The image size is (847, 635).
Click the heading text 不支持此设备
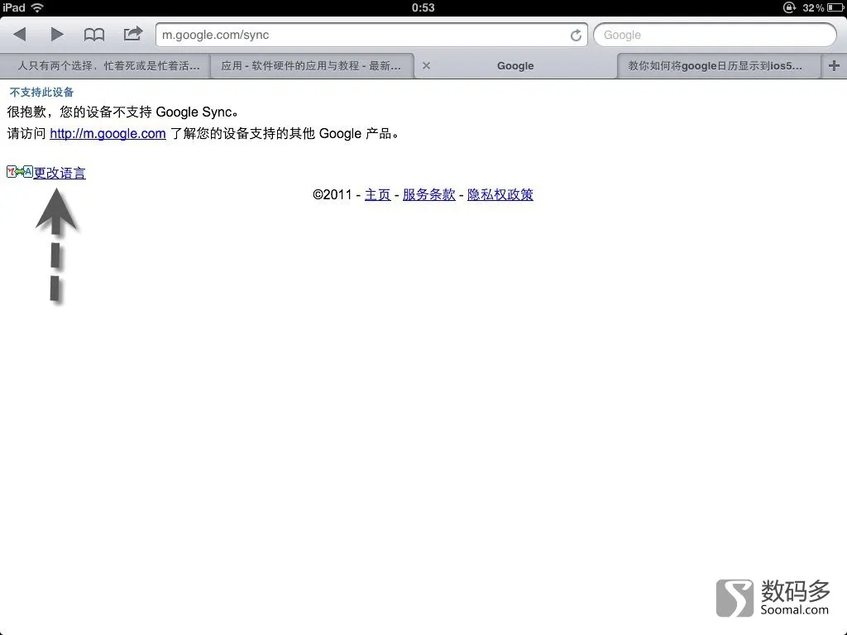(x=41, y=93)
